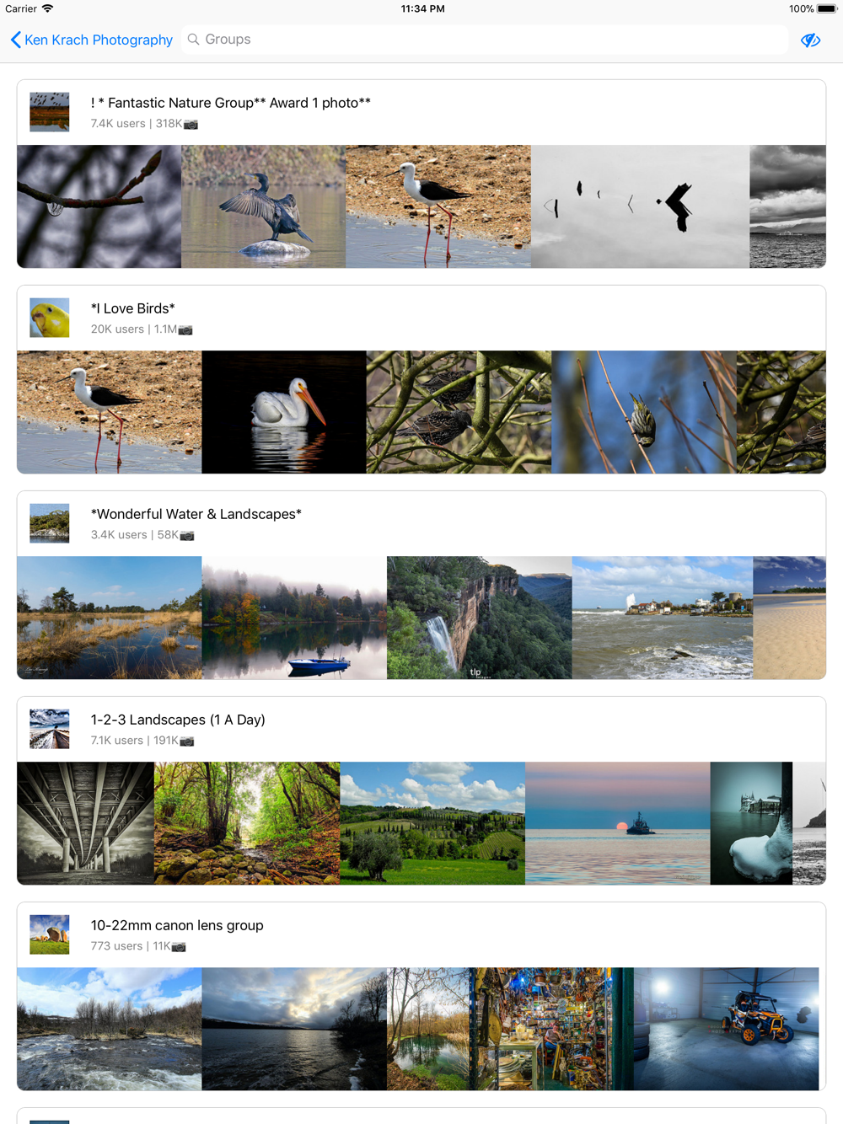
Task: Open the 1-2-3 Landscapes (1 A Day) title
Action: click(x=178, y=720)
